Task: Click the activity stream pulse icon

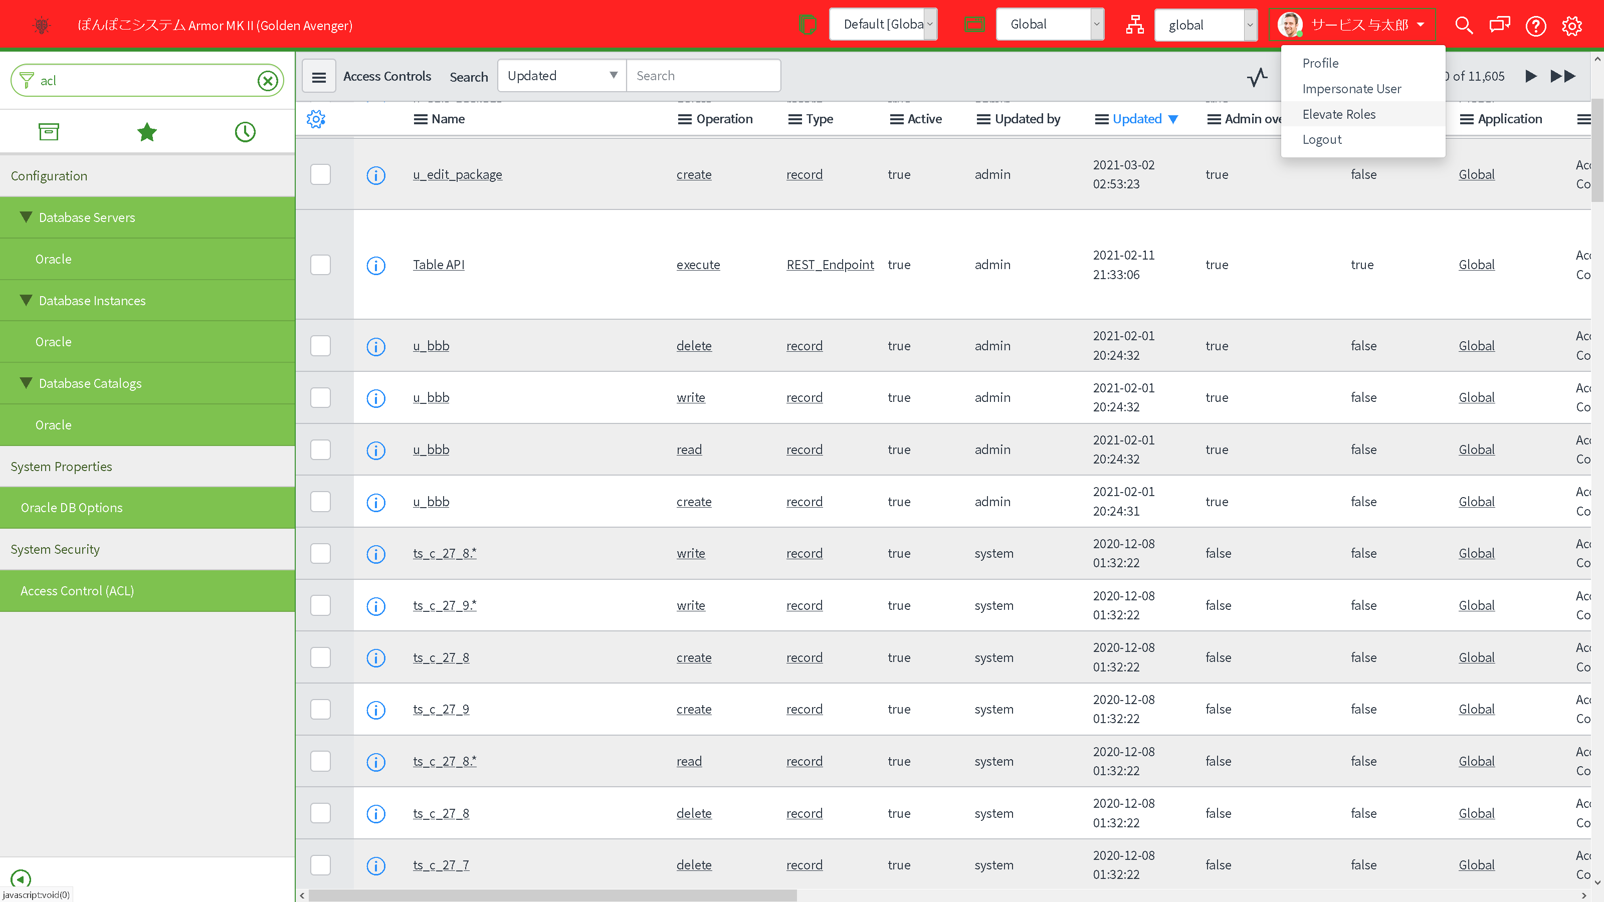Action: (1257, 77)
